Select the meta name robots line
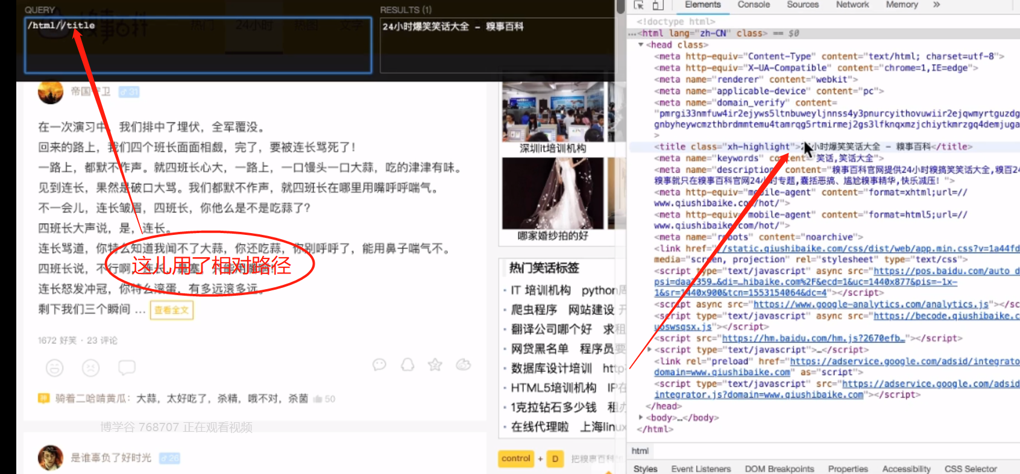The width and height of the screenshot is (1020, 474). pos(758,237)
